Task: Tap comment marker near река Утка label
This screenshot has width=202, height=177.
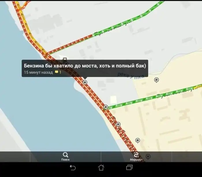Action: click(x=156, y=80)
